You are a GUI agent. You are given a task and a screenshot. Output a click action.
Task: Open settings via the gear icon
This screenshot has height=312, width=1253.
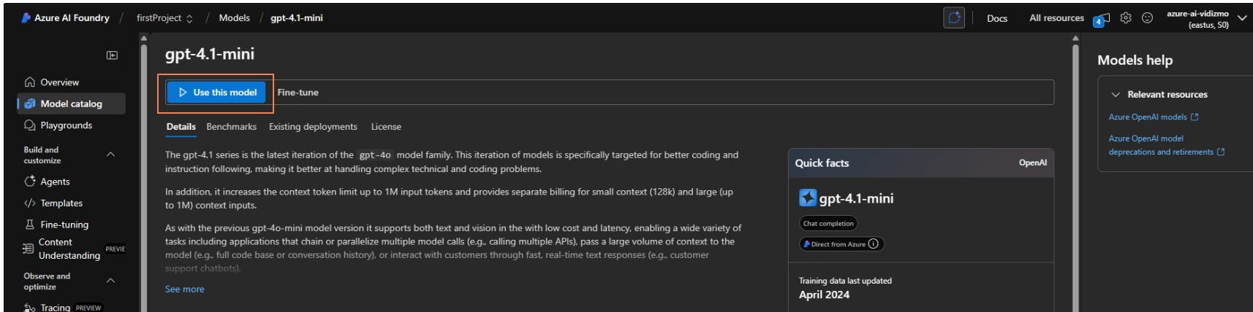pos(1126,18)
